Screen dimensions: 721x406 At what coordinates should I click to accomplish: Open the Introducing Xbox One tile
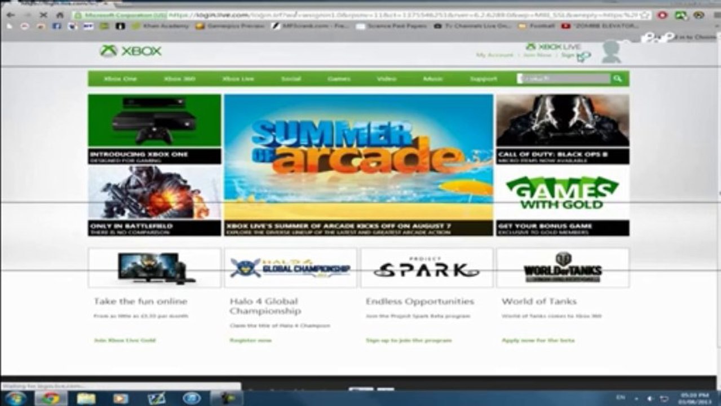click(154, 129)
